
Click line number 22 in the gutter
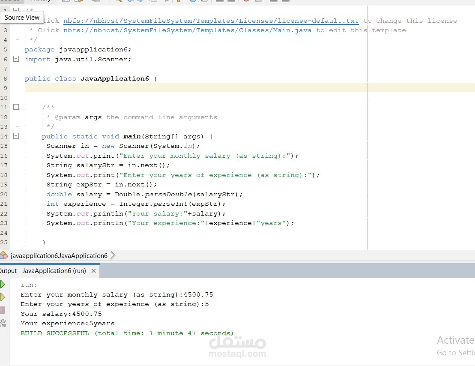(4, 213)
